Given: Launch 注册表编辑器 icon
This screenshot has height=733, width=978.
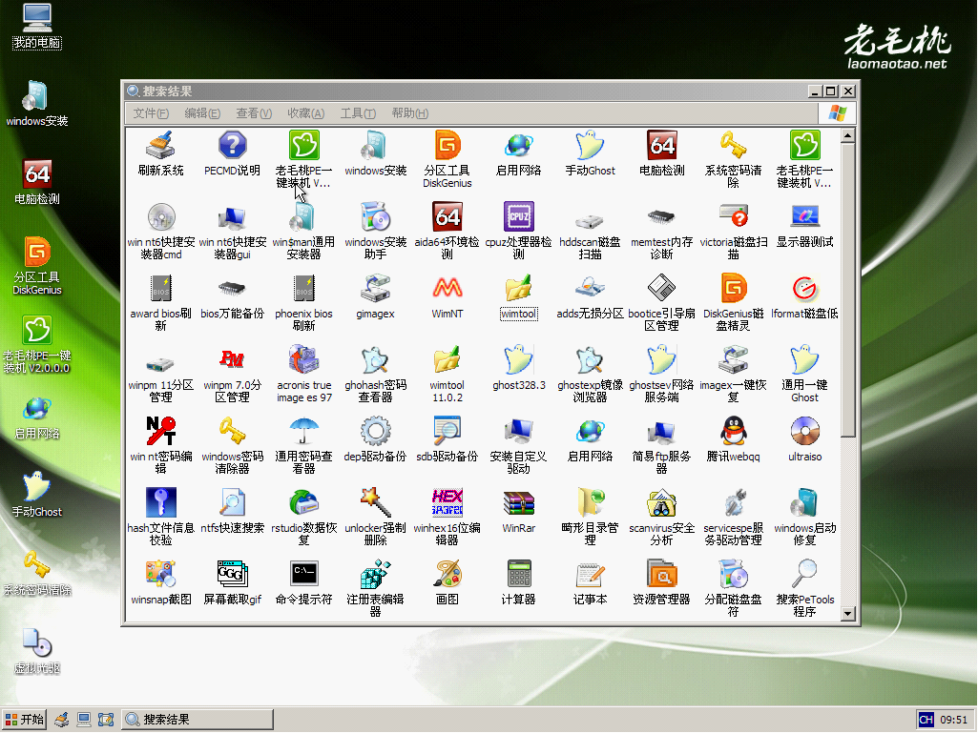Looking at the screenshot, I should (x=376, y=574).
